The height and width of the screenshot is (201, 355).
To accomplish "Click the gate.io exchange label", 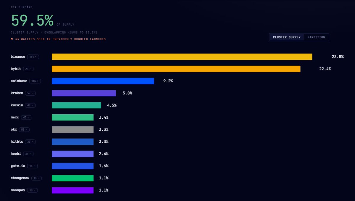I will tap(18, 166).
